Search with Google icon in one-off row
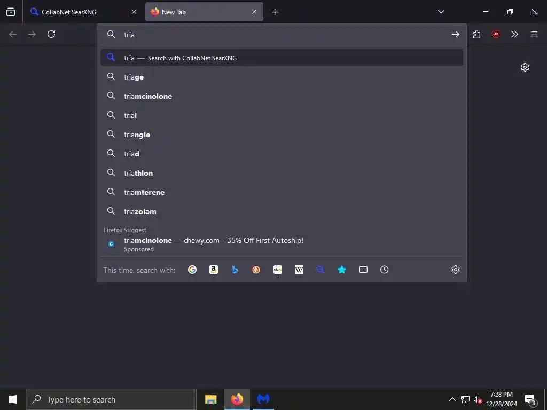 [x=192, y=270]
